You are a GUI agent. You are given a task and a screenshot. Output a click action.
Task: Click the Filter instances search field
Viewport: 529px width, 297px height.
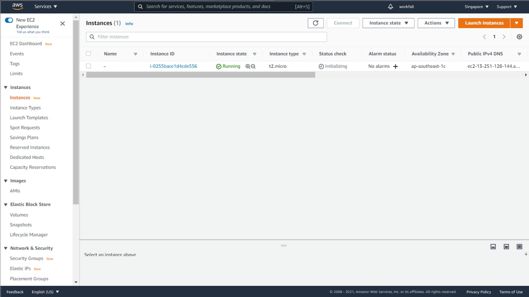206,37
